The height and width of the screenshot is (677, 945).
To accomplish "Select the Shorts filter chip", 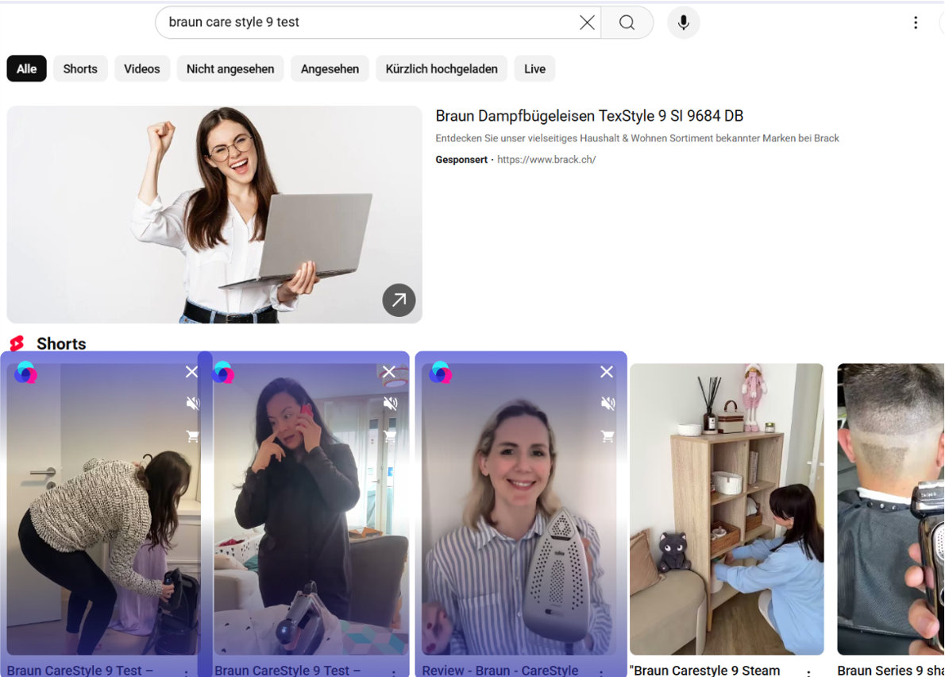I will (80, 68).
